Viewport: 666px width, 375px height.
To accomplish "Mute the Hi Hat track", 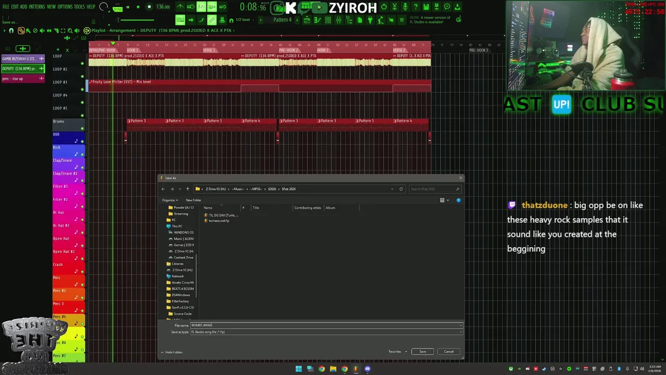I will pyautogui.click(x=82, y=220).
